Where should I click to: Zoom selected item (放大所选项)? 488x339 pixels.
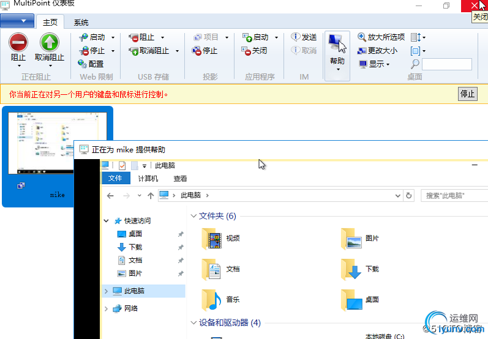coord(381,37)
